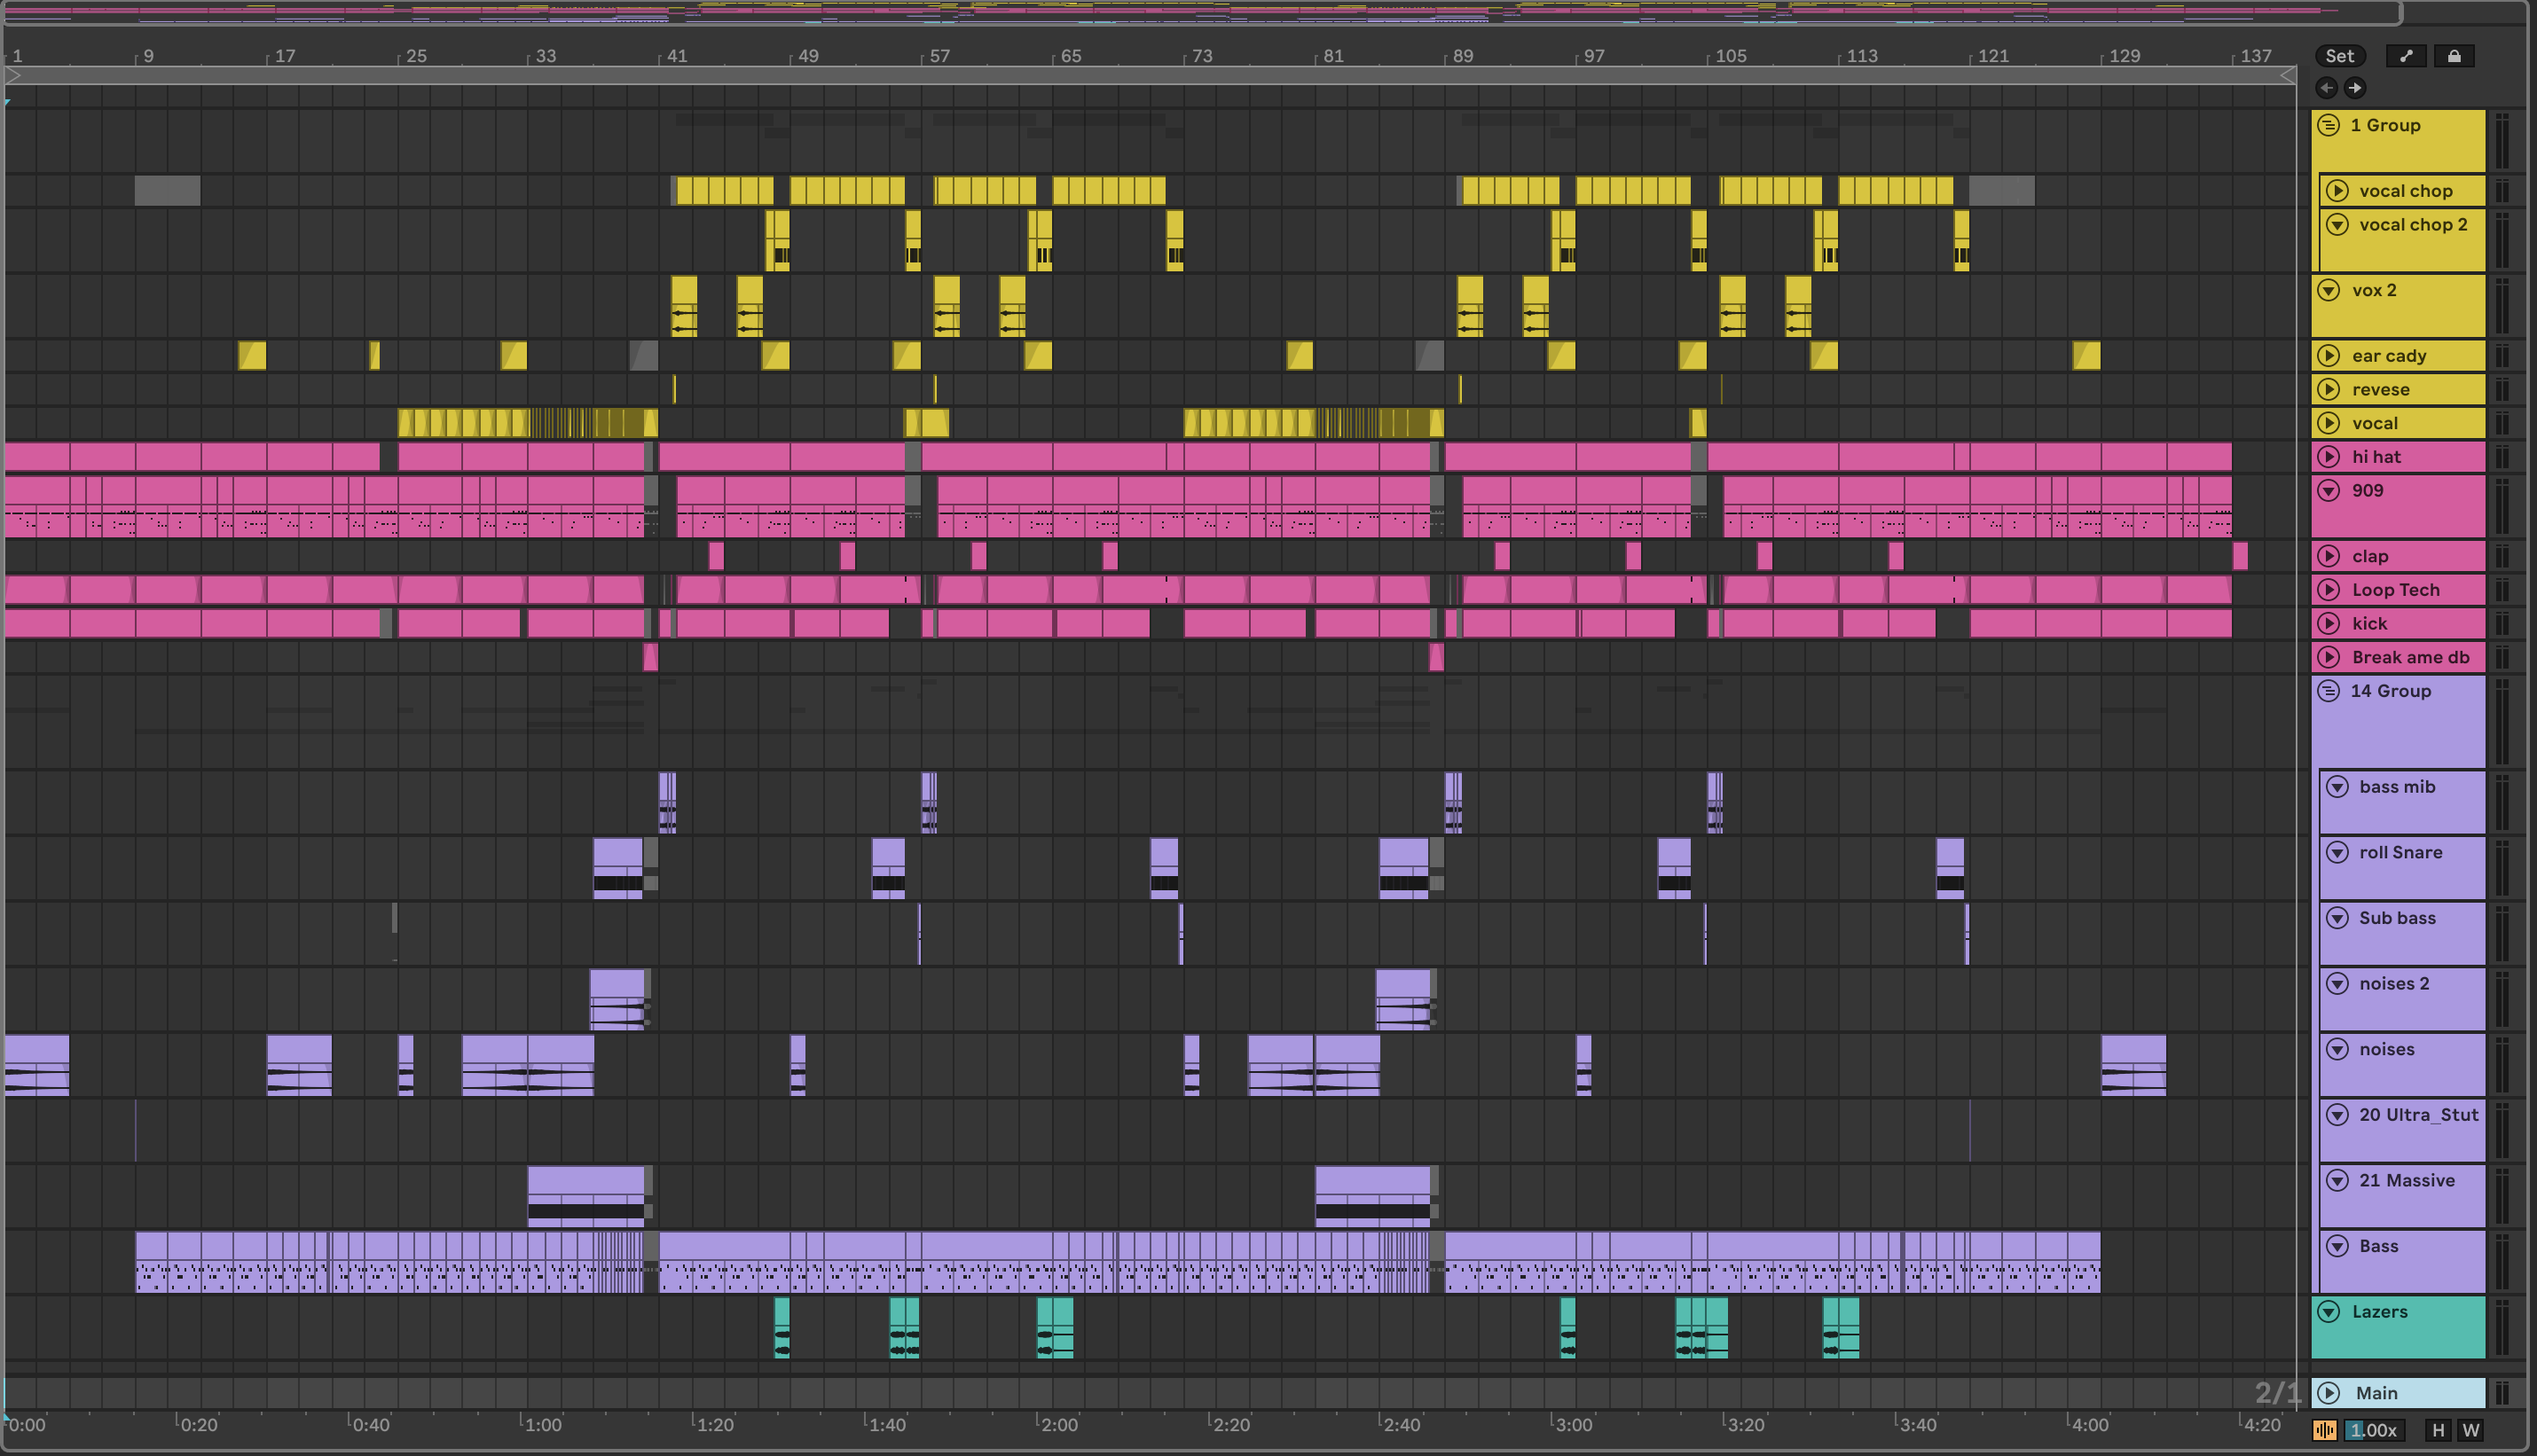Toggle Optimize Arrangement Height (H)
The image size is (2537, 1456).
(x=2438, y=1430)
